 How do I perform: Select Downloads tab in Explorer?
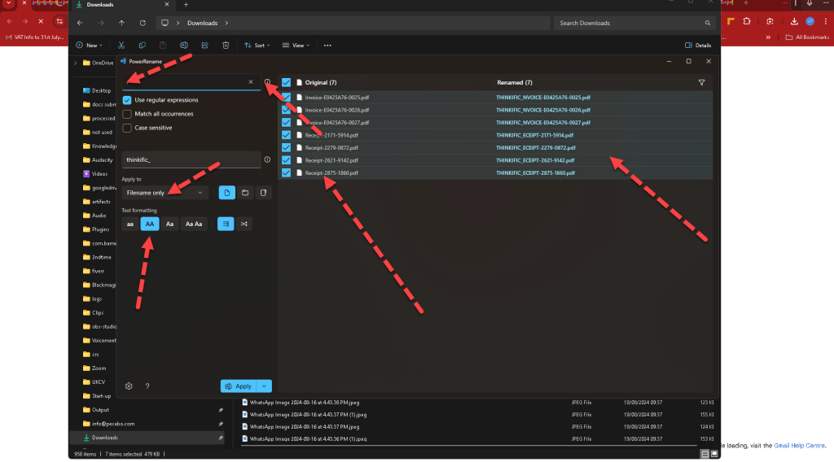[x=122, y=5]
